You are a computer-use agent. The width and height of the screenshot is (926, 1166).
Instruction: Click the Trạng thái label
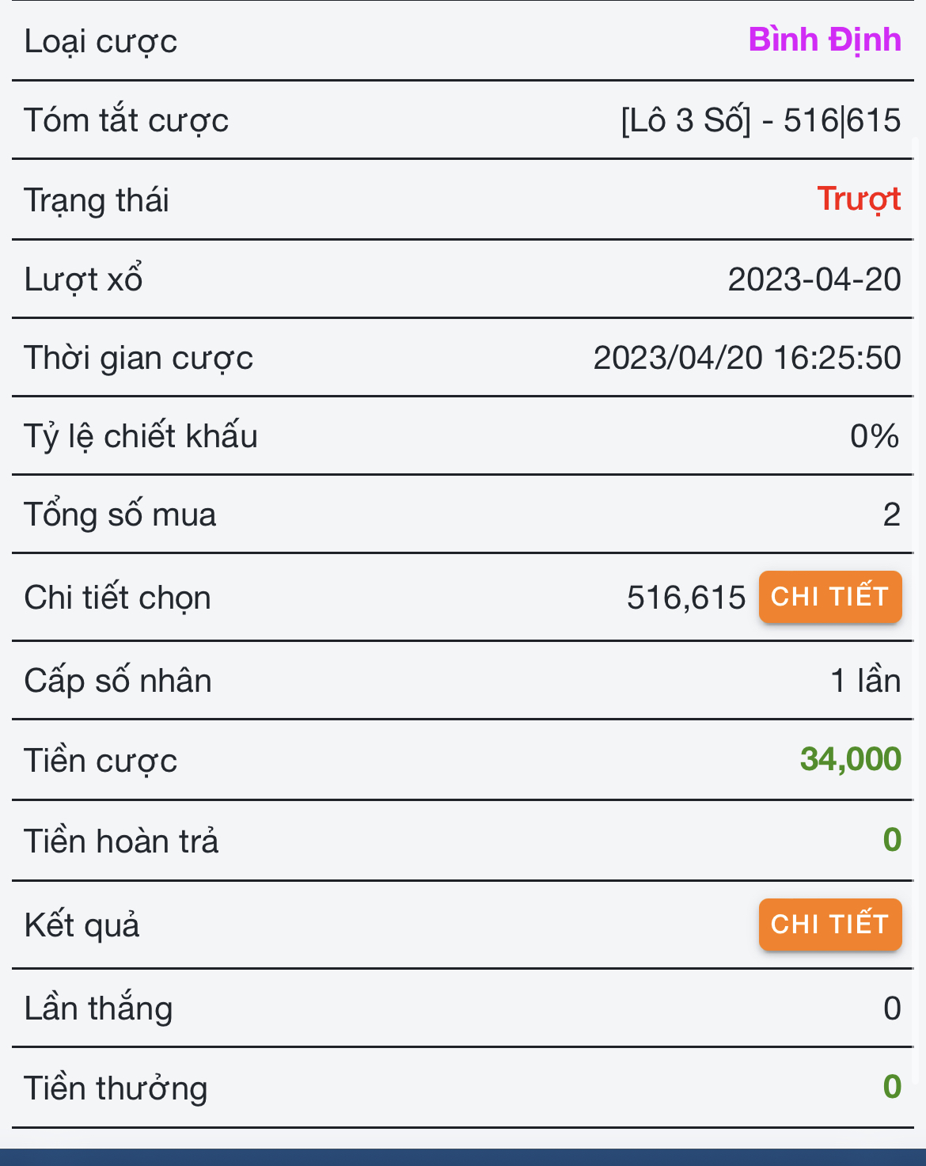pyautogui.click(x=97, y=200)
